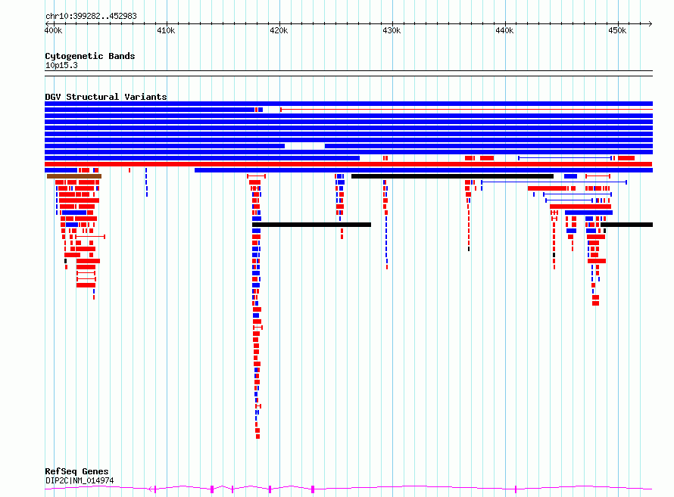Select the 10p15.3 band label
Viewport: 674px width, 497px height.
(x=61, y=66)
